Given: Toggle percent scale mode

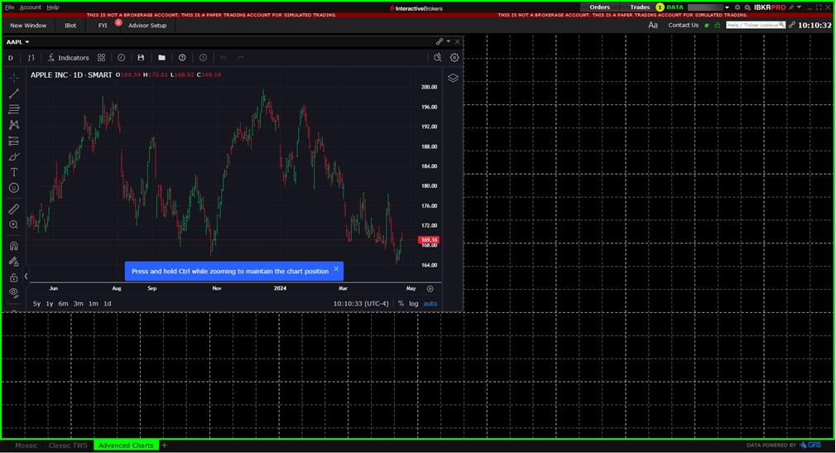Looking at the screenshot, I should point(401,304).
